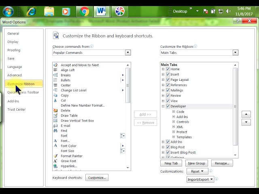Select the Breaks command icon
Image resolution: width=259 pixels, height=194 pixels.
pyautogui.click(x=55, y=75)
